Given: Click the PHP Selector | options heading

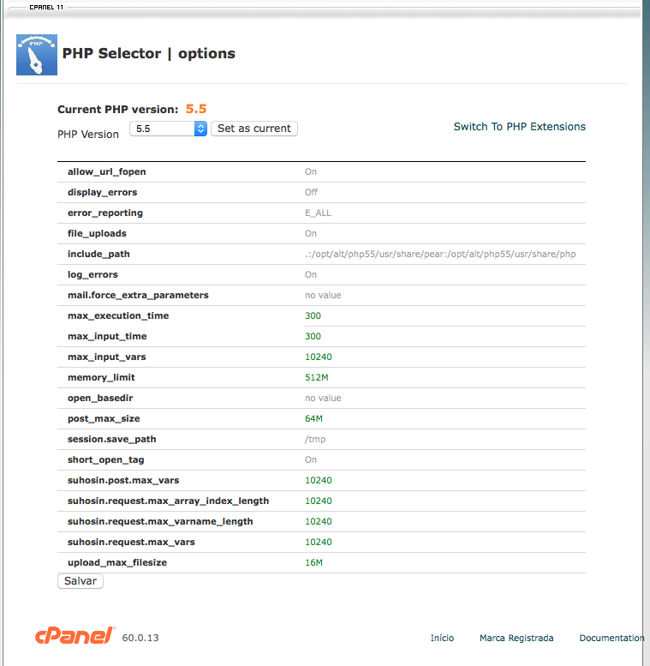Looking at the screenshot, I should point(148,53).
